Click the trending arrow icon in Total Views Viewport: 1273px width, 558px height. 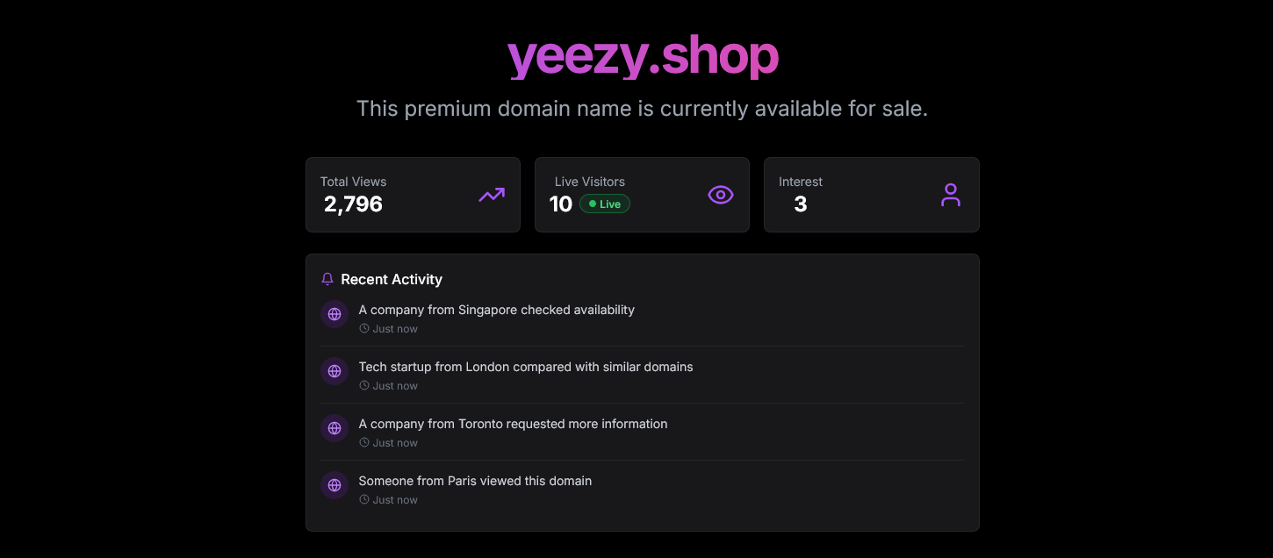492,195
